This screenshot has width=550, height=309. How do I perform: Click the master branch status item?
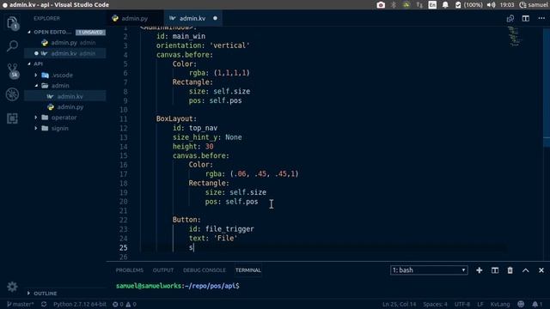[x=21, y=304]
